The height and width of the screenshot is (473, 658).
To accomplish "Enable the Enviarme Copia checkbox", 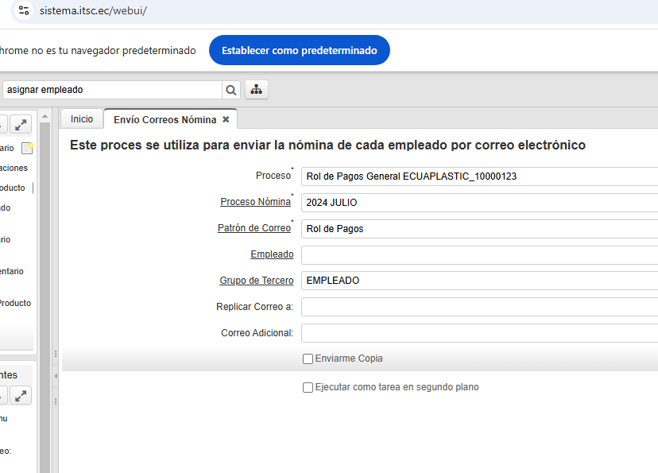I will (308, 359).
